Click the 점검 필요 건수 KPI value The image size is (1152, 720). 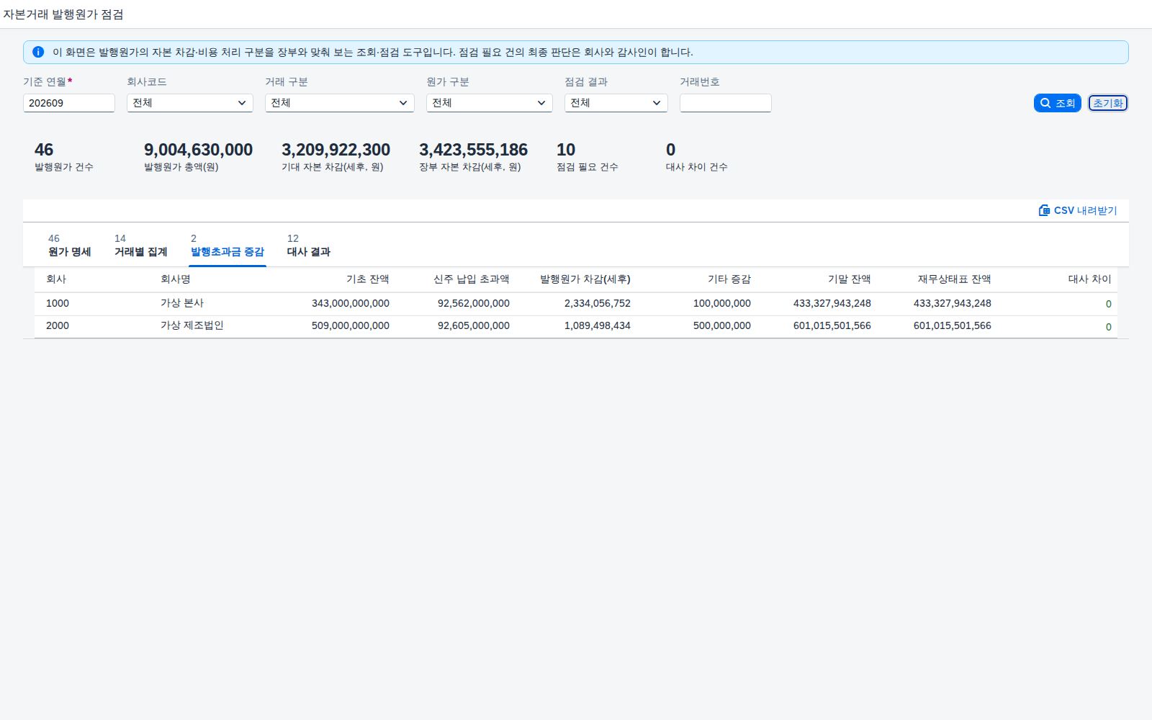click(x=566, y=150)
